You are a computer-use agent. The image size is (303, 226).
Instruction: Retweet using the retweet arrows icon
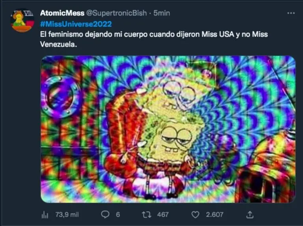(x=147, y=215)
